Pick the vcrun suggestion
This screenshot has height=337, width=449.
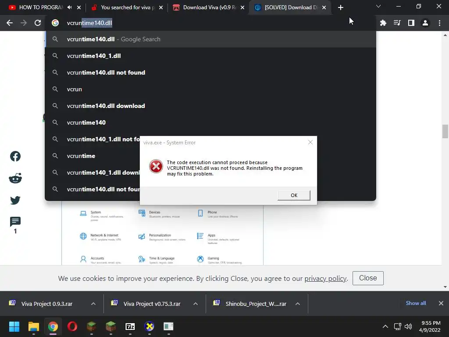tap(210, 89)
